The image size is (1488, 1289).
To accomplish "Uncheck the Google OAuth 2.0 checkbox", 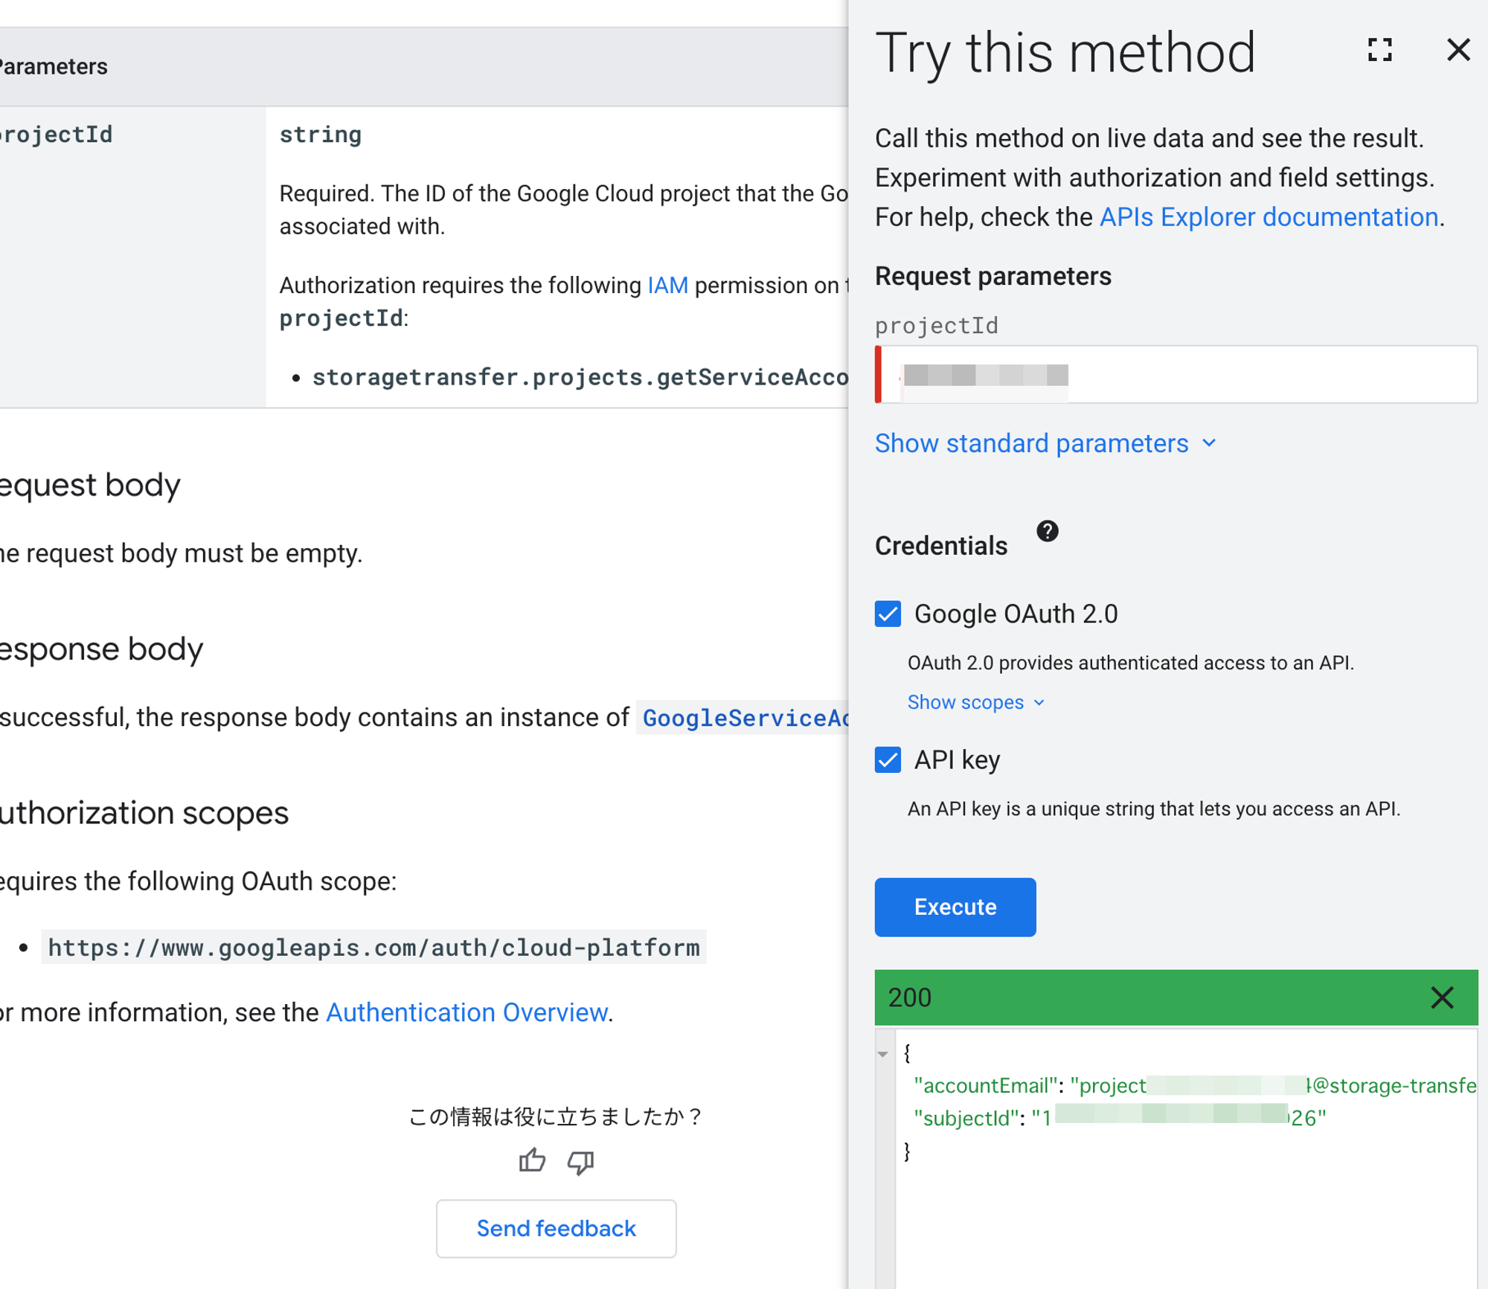I will point(888,614).
